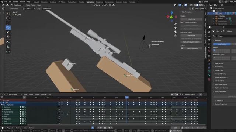Select material preview shading

click(200, 5)
